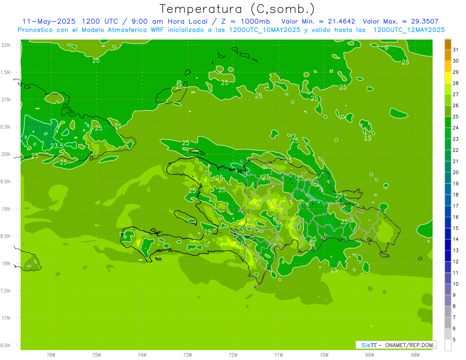This screenshot has height=360, width=466.
Task: Click the "68W" longitude label
Action: 415,355
